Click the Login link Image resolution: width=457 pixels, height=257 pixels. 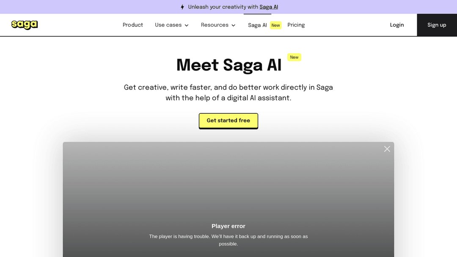click(397, 25)
